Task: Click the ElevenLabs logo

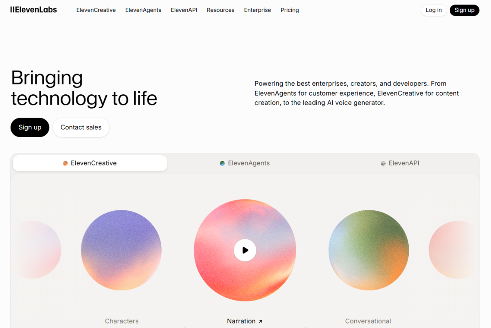Action: [34, 10]
